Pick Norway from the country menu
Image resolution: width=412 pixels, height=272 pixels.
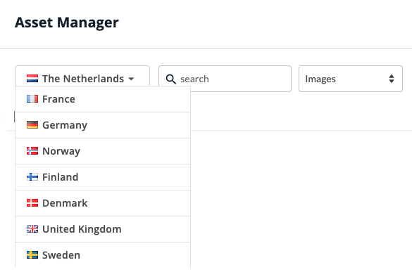click(x=103, y=151)
